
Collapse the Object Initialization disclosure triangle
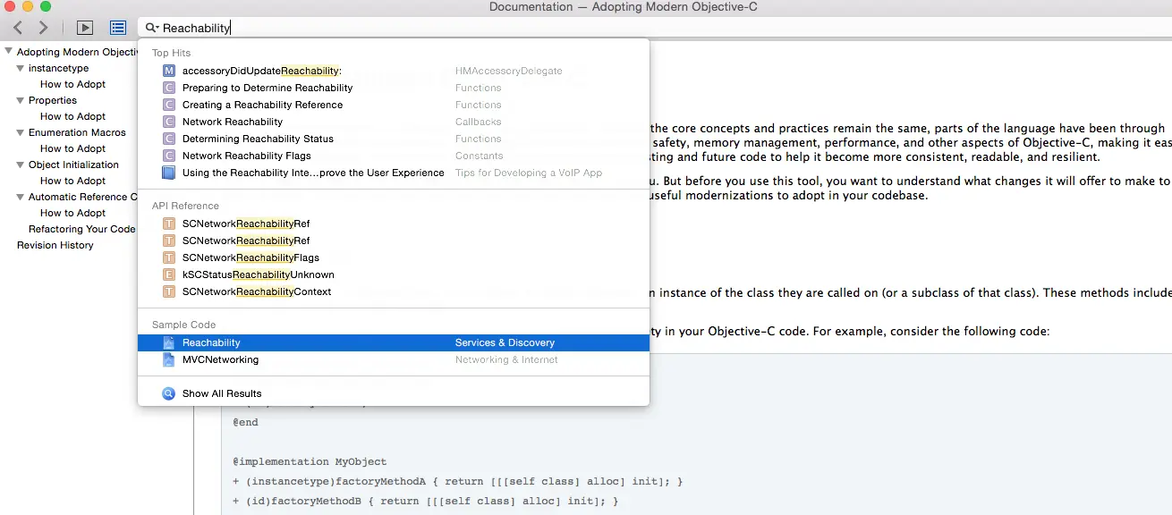point(21,165)
